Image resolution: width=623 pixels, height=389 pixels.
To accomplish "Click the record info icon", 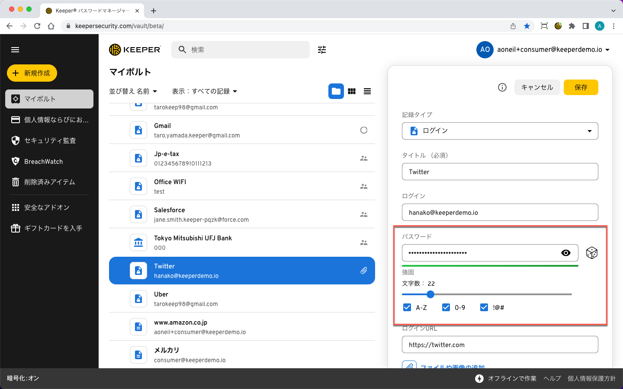I will click(502, 87).
